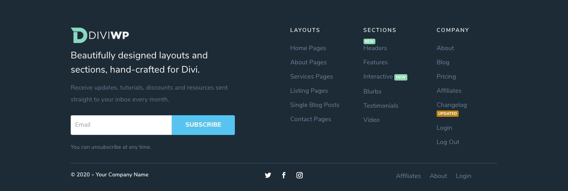Select Login in bottom footer menu
The image size is (568, 191).
tap(463, 176)
